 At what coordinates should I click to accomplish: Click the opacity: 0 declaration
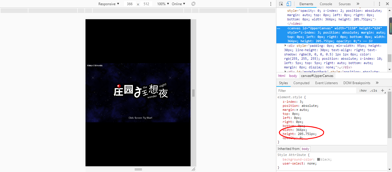[293, 138]
